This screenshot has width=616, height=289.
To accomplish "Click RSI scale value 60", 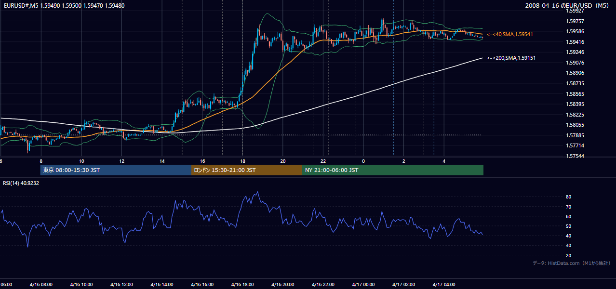I will click(569, 216).
